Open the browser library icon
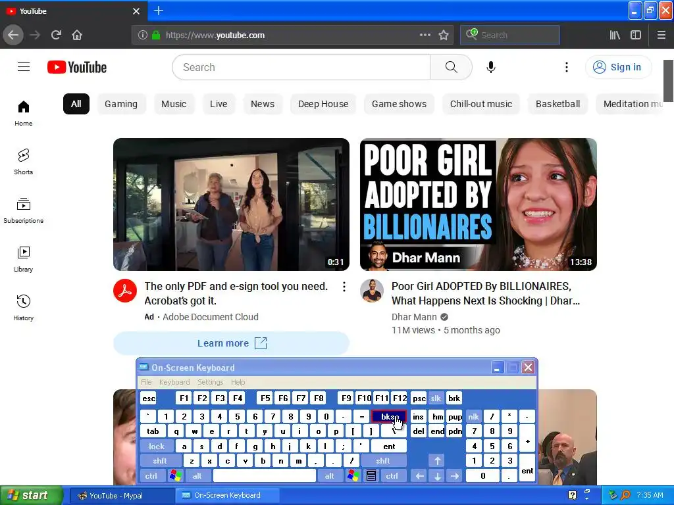This screenshot has width=674, height=505. tap(615, 36)
